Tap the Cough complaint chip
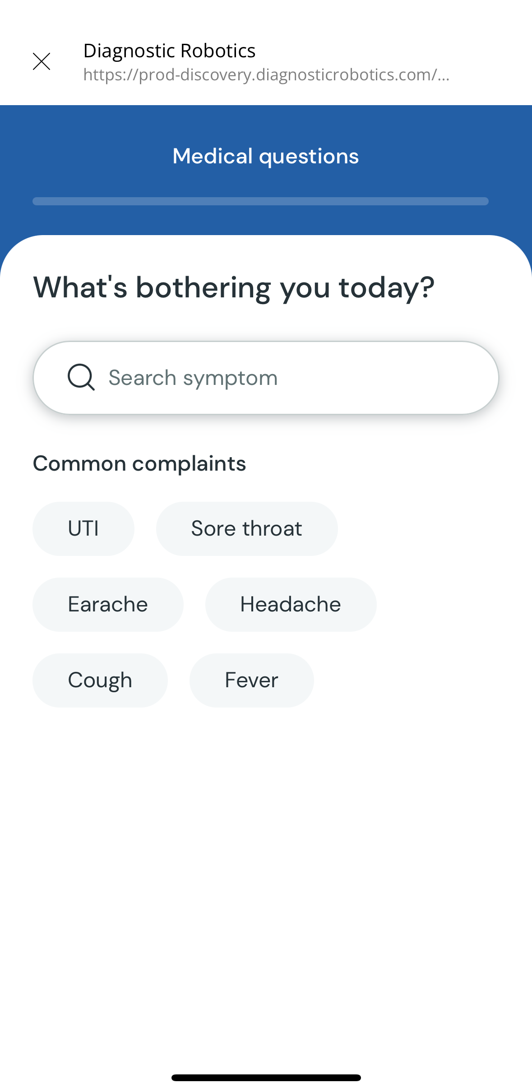The height and width of the screenshot is (1092, 532). pyautogui.click(x=100, y=680)
